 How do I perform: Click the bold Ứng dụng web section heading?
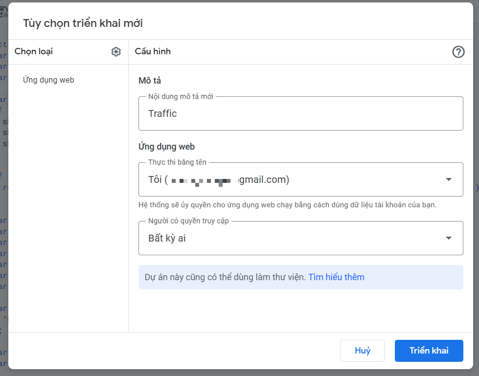(166, 146)
